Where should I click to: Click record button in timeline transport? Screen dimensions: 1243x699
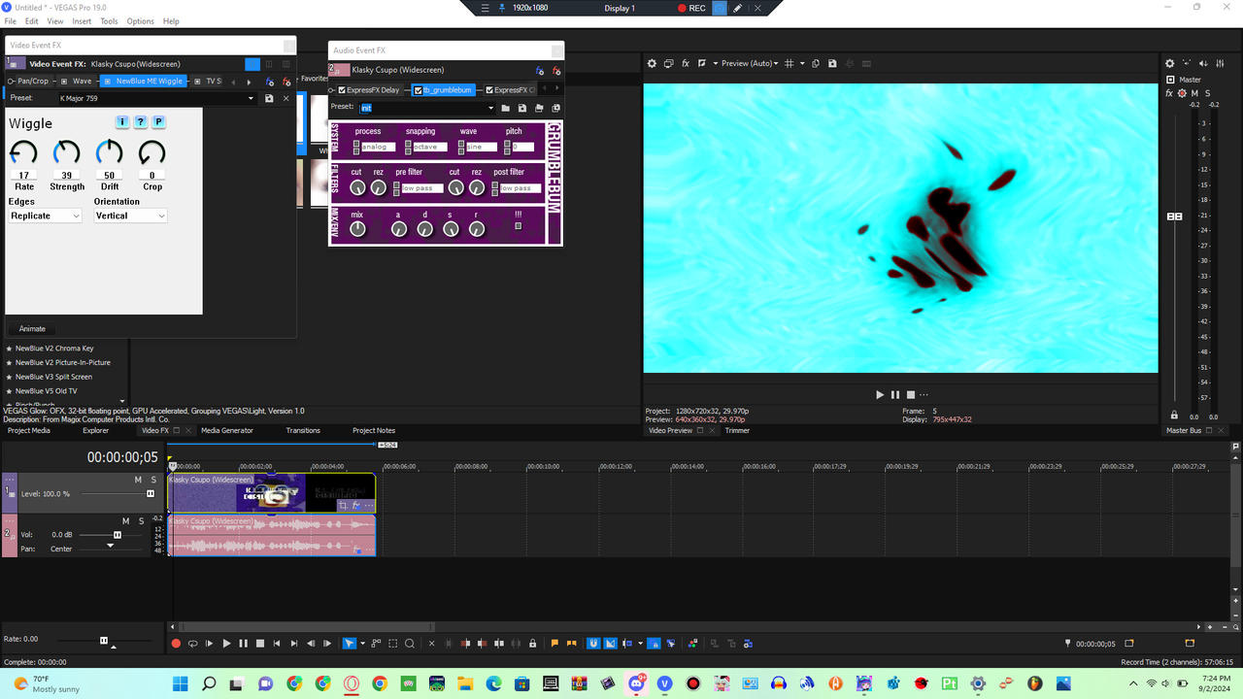point(176,643)
